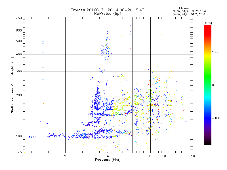Click the x-axis '8' tick label
Screen dimensions: 227x170
pos(150,156)
